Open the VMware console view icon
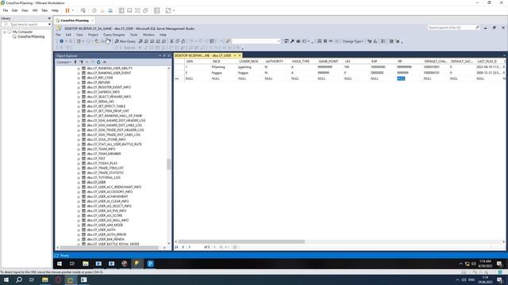 point(157,10)
